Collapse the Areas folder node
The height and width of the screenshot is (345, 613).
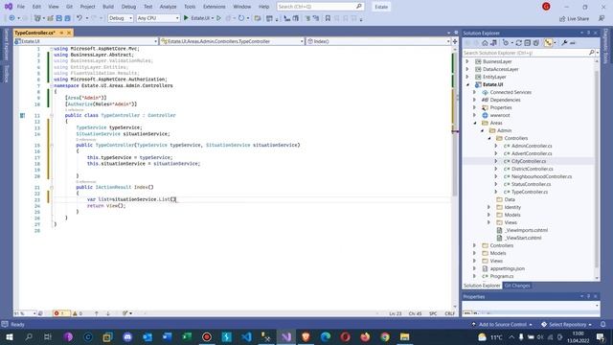click(475, 123)
